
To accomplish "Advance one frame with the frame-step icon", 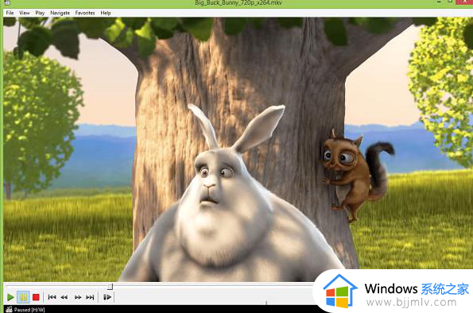I will 107,297.
